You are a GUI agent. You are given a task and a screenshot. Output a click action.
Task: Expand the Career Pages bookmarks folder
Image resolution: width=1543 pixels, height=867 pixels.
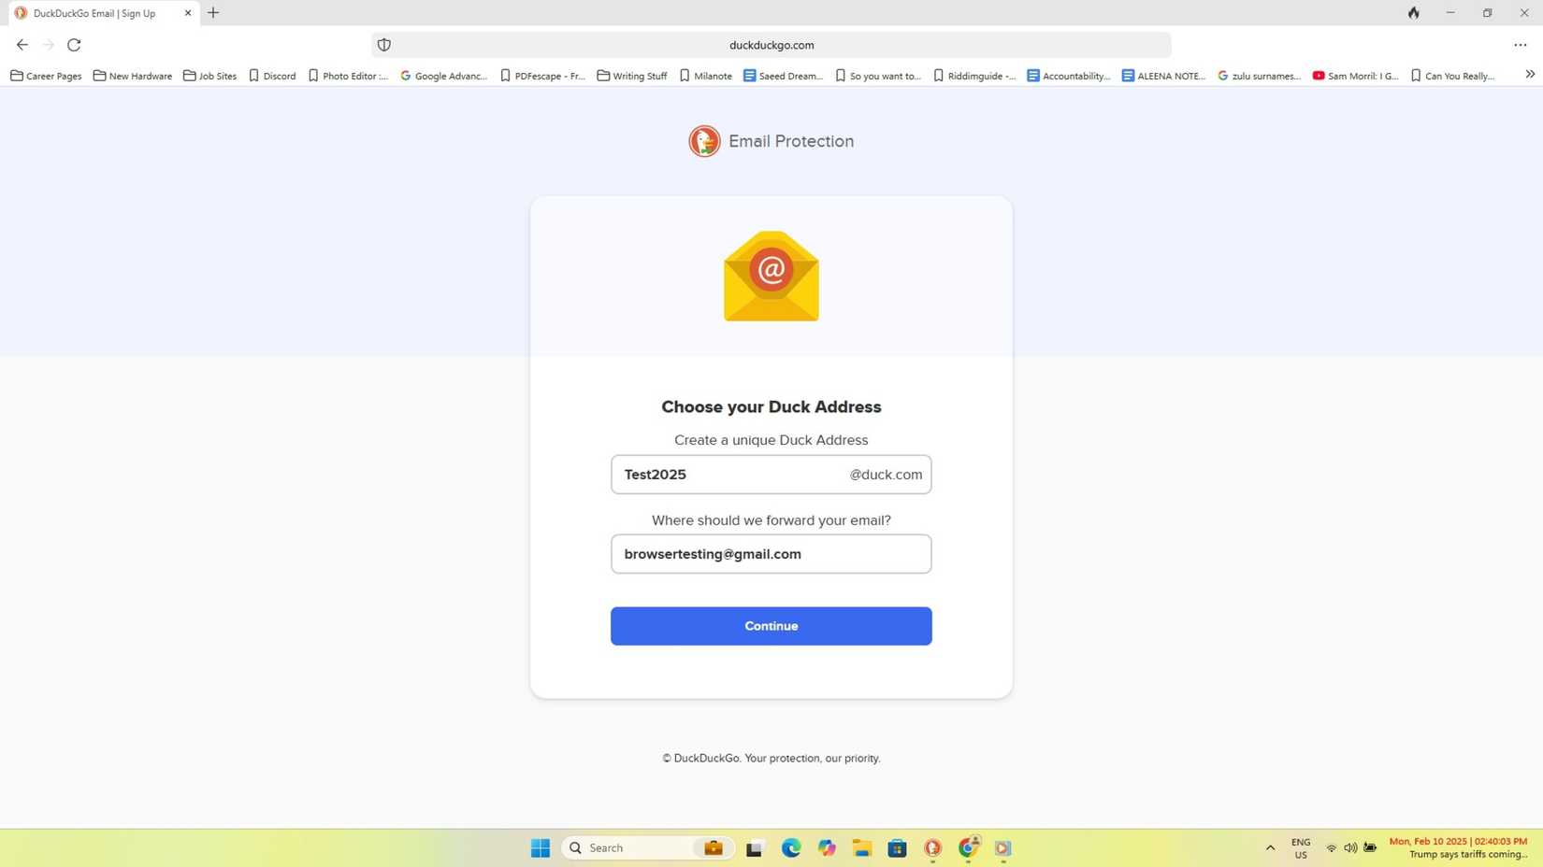[46, 76]
